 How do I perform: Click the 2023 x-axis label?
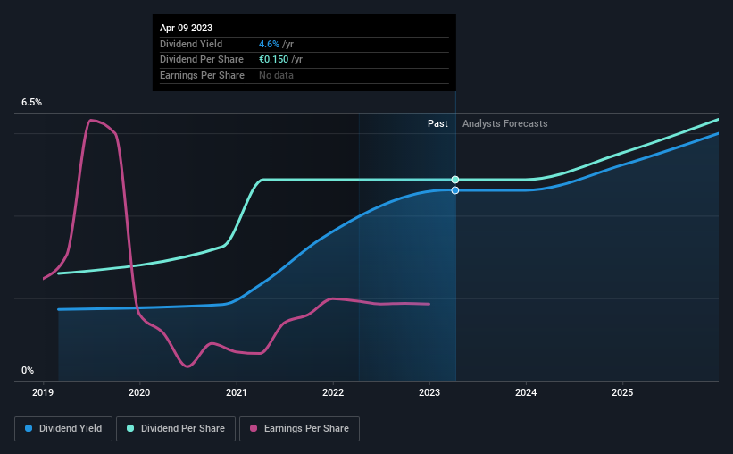[x=429, y=392]
